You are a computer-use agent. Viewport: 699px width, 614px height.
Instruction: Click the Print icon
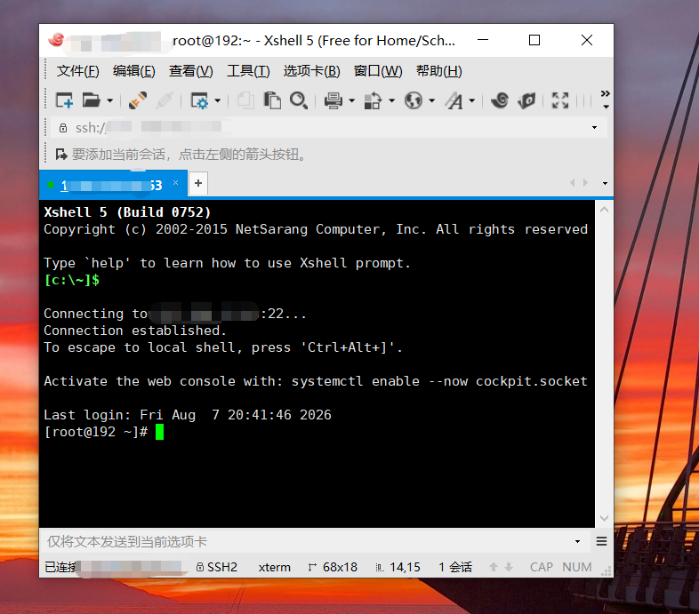[333, 100]
